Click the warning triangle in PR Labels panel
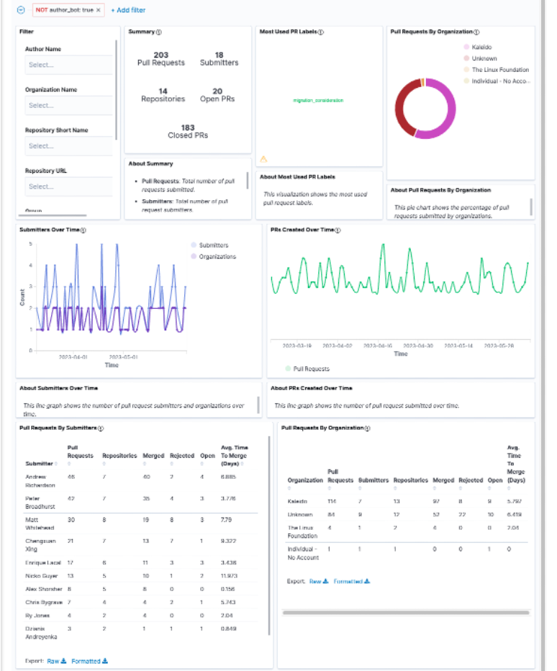The image size is (557, 671). pyautogui.click(x=263, y=159)
